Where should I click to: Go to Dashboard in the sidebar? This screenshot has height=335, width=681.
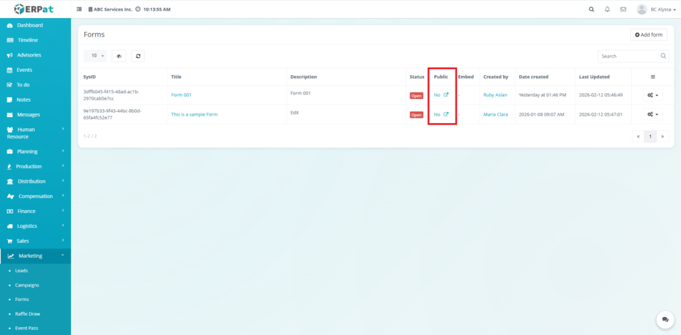[x=30, y=25]
